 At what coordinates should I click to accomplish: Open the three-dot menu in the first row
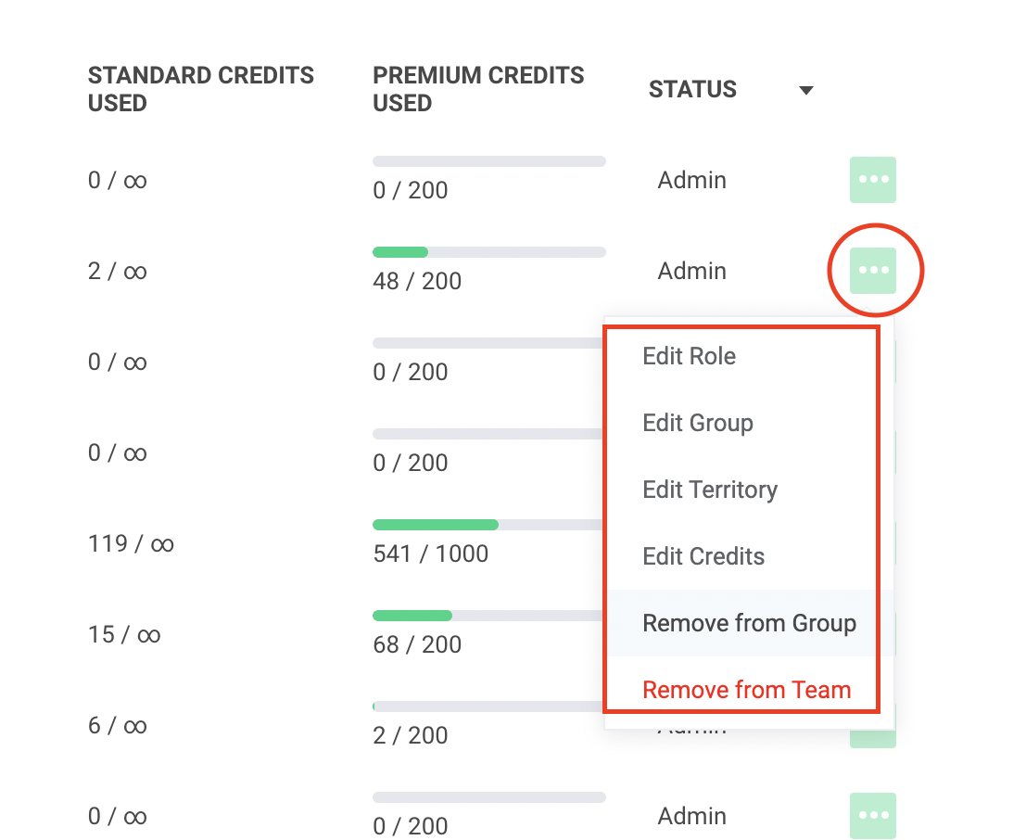872,180
